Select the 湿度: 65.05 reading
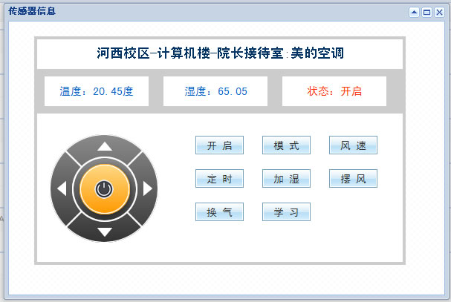The width and height of the screenshot is (451, 302). [215, 91]
